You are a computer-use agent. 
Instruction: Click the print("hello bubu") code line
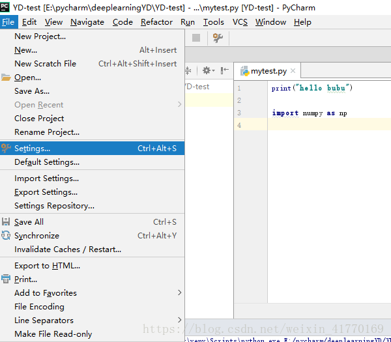[x=312, y=88]
